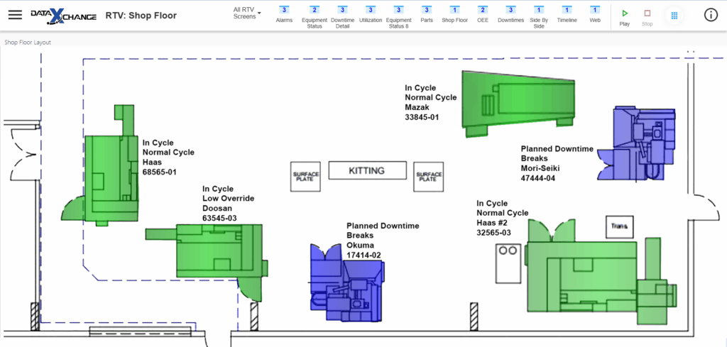
Task: Click the Haas 68565-01 status label
Action: [168, 157]
